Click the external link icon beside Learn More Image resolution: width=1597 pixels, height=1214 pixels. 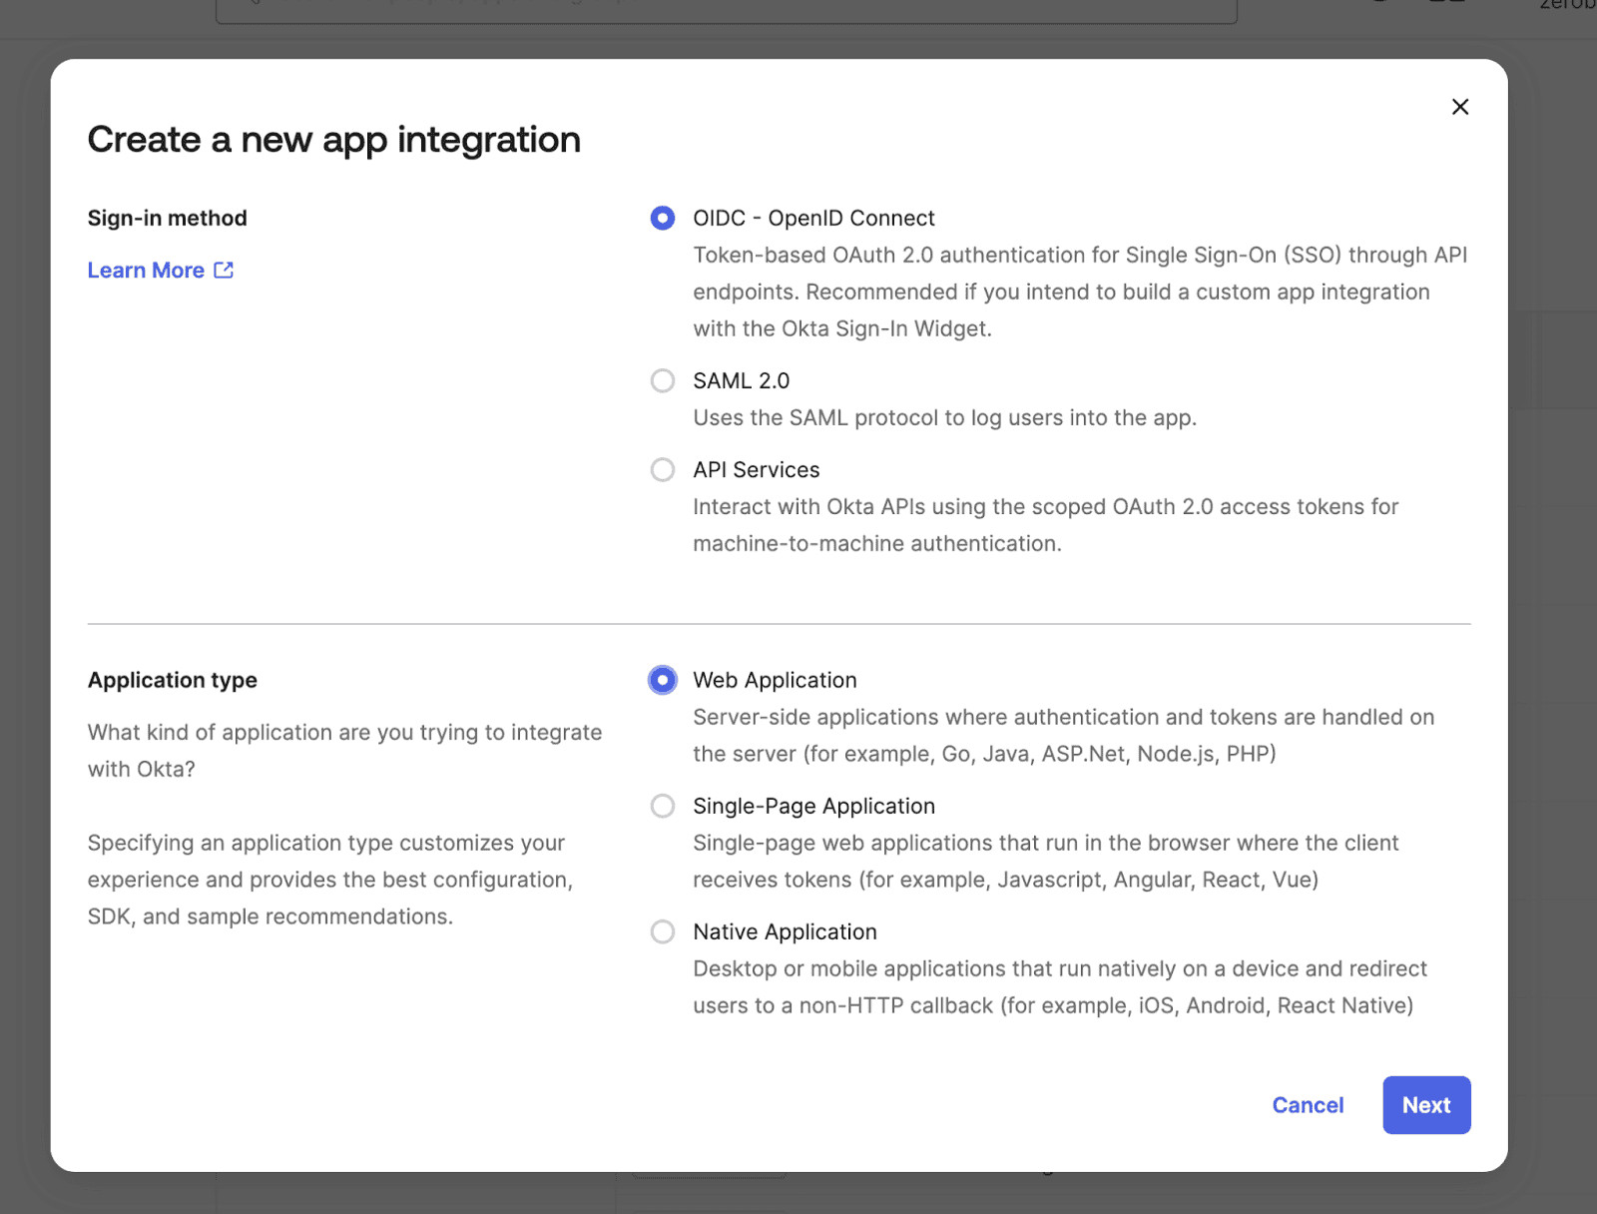coord(223,270)
